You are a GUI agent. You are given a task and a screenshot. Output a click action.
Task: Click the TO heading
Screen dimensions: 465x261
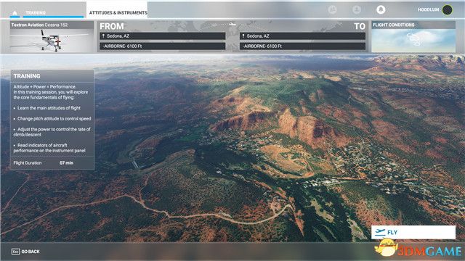coord(360,26)
